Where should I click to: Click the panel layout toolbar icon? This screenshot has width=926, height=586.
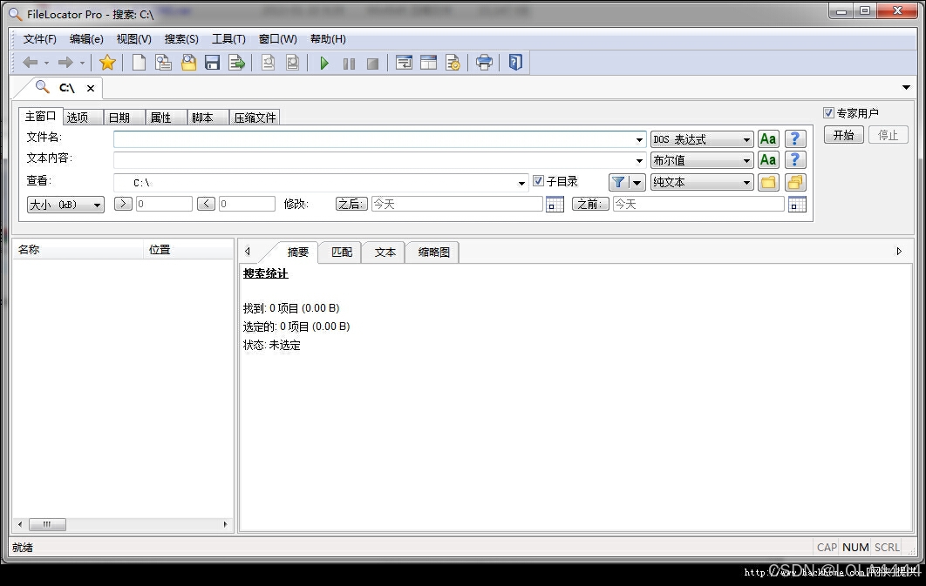428,63
